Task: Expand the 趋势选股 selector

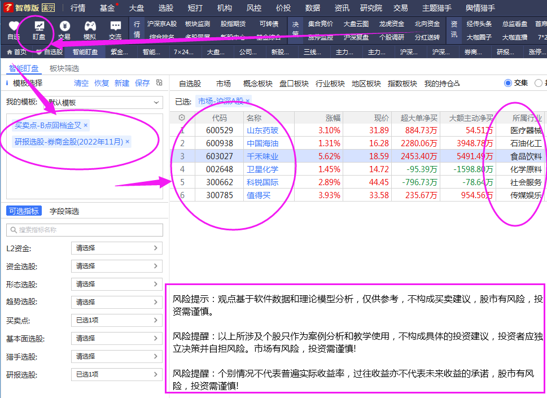Action: tap(117, 302)
